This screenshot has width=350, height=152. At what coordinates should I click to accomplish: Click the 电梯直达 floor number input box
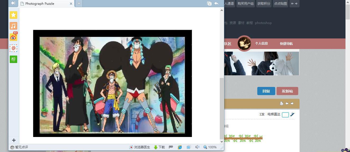coord(285,115)
